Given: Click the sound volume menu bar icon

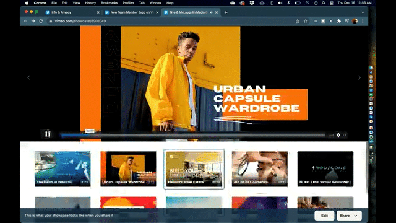Looking at the screenshot, I should [x=280, y=3].
